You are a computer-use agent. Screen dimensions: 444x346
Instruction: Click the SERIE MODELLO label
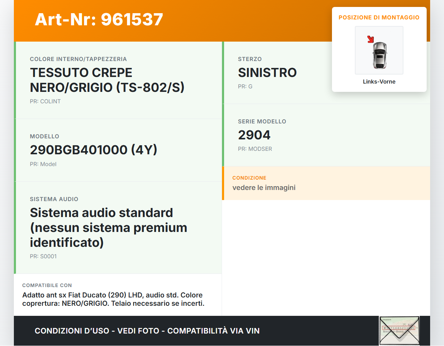(x=262, y=121)
